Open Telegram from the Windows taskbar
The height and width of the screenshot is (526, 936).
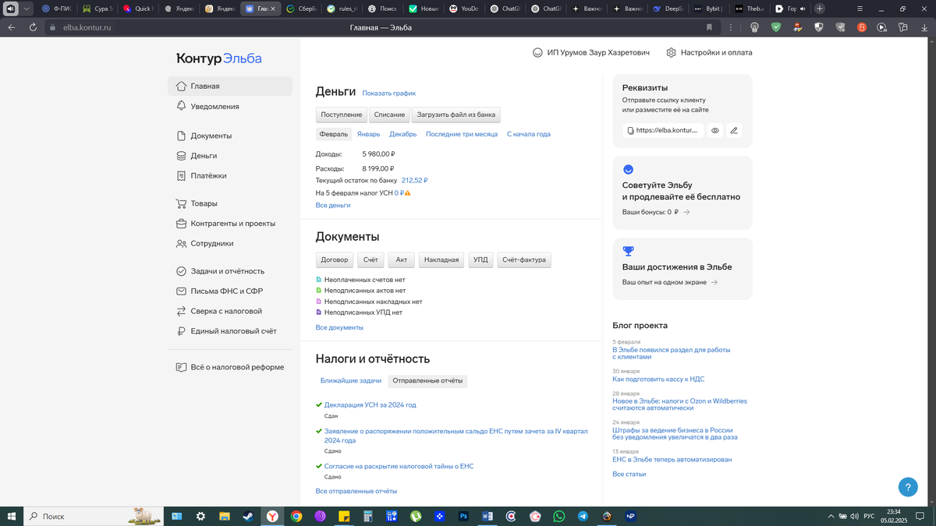pos(583,516)
